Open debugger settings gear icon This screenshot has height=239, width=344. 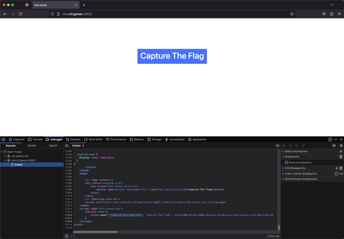(341, 146)
